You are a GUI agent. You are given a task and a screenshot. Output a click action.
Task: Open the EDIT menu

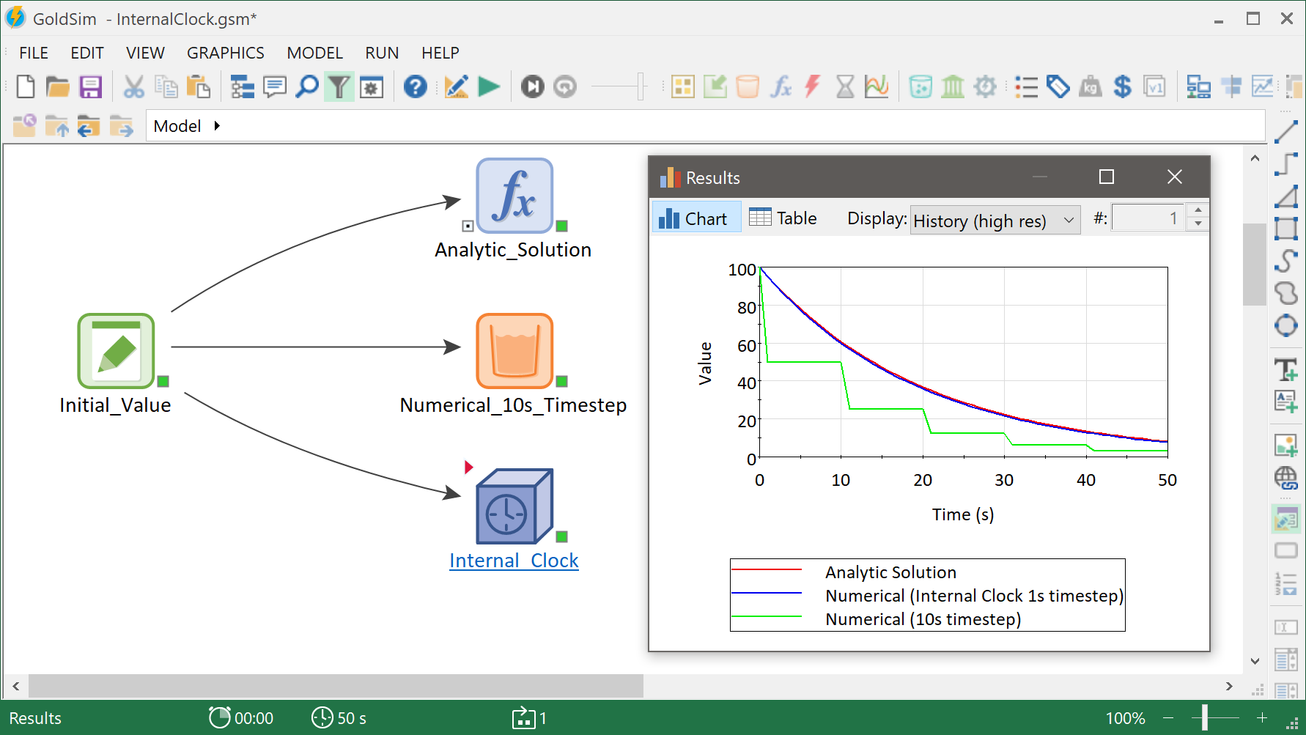coord(87,53)
